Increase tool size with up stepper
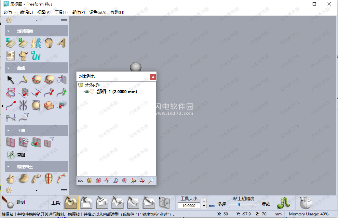Screen dimensions: 338x218 [x=204, y=201]
